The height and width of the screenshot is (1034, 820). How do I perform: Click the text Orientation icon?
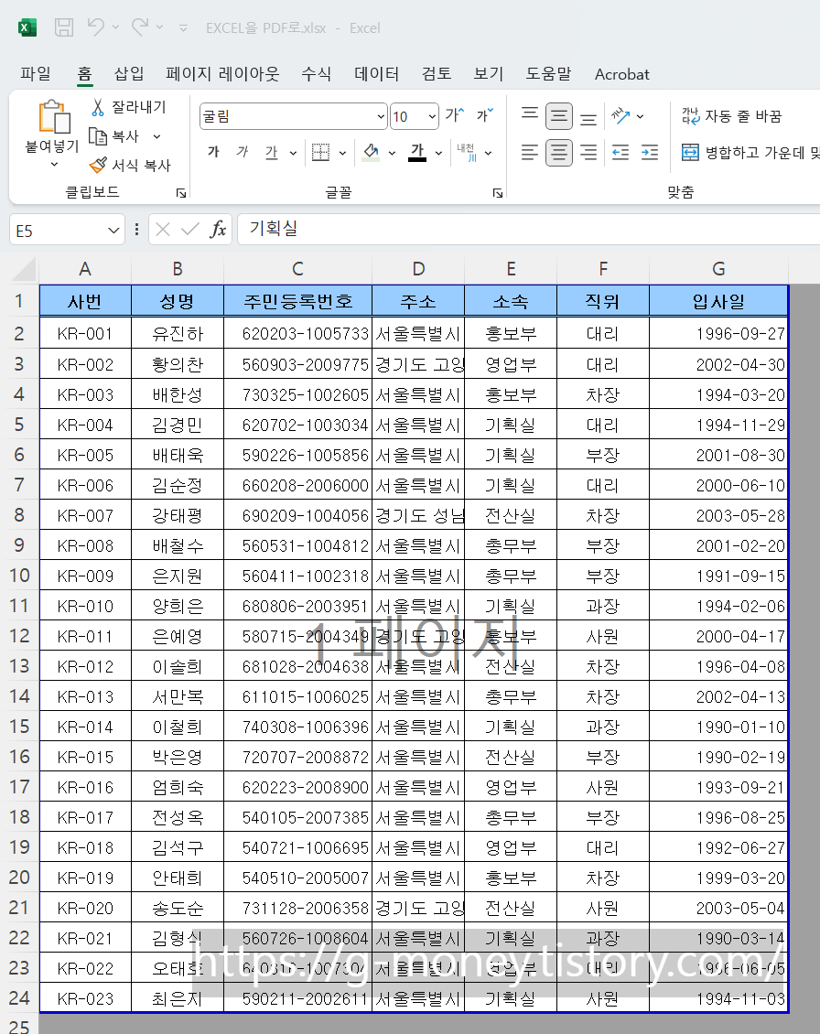620,116
